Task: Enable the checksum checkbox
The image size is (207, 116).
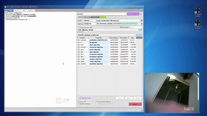Action: (79, 104)
